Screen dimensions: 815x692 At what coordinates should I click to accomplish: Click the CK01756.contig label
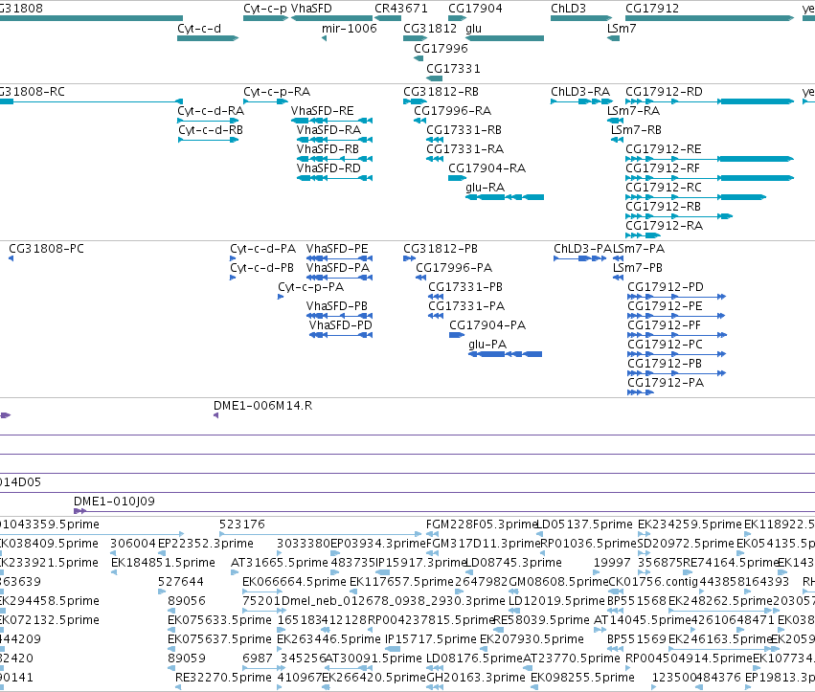653,582
